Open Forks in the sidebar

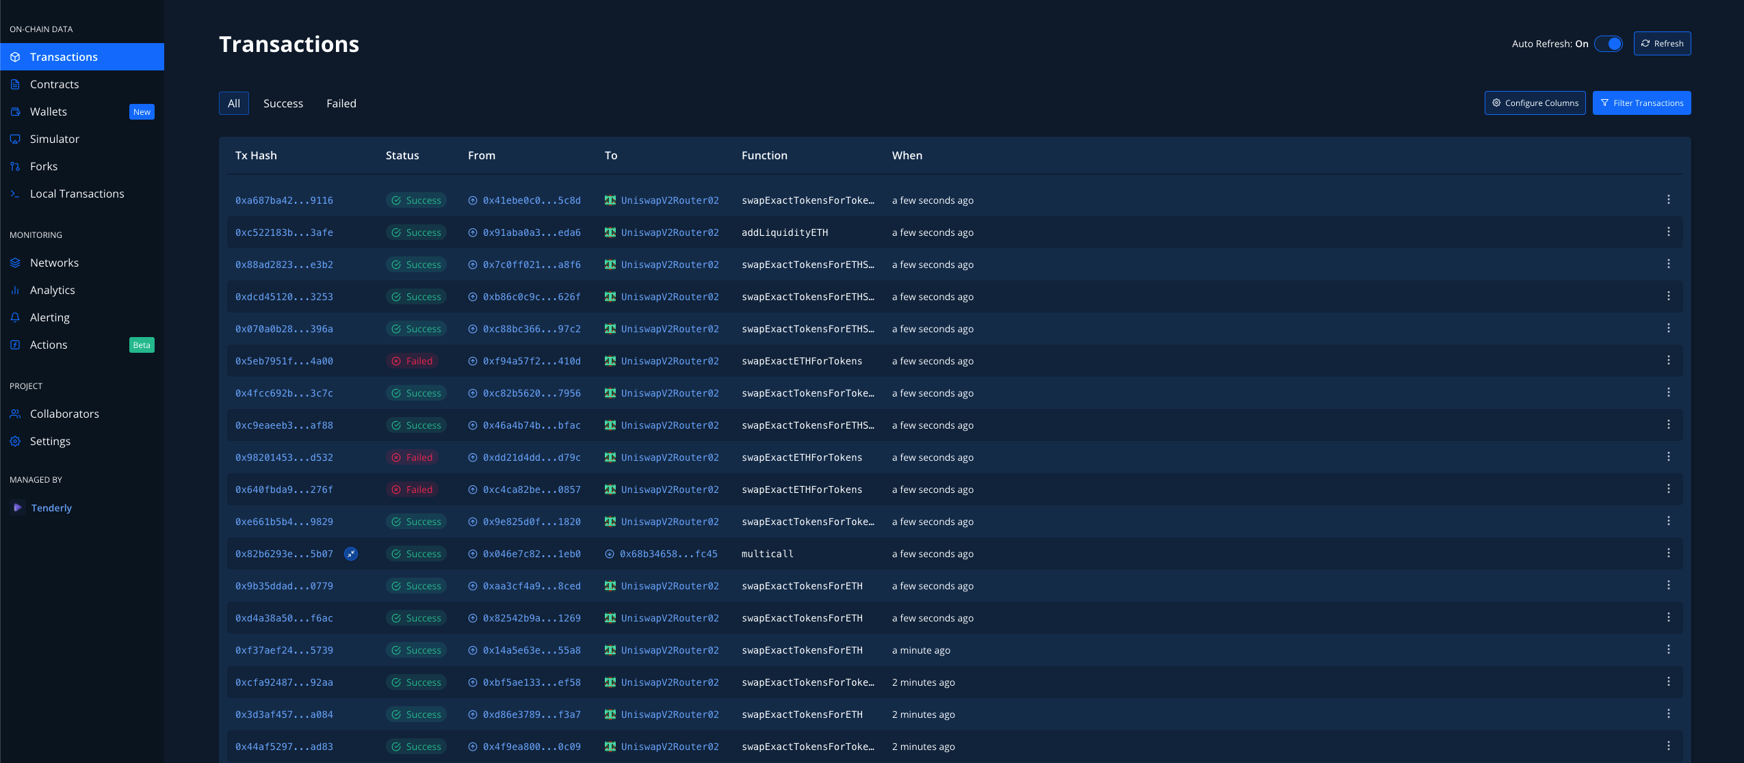[43, 166]
